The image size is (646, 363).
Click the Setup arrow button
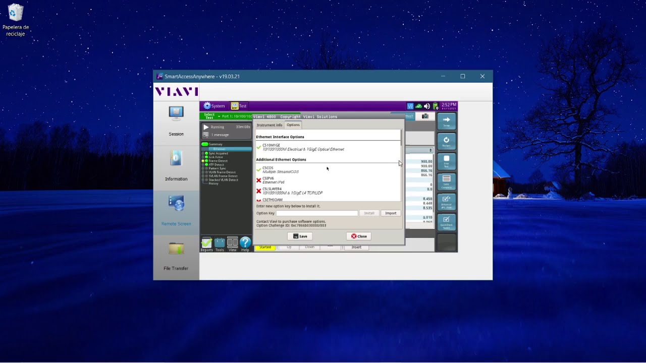coord(446,122)
